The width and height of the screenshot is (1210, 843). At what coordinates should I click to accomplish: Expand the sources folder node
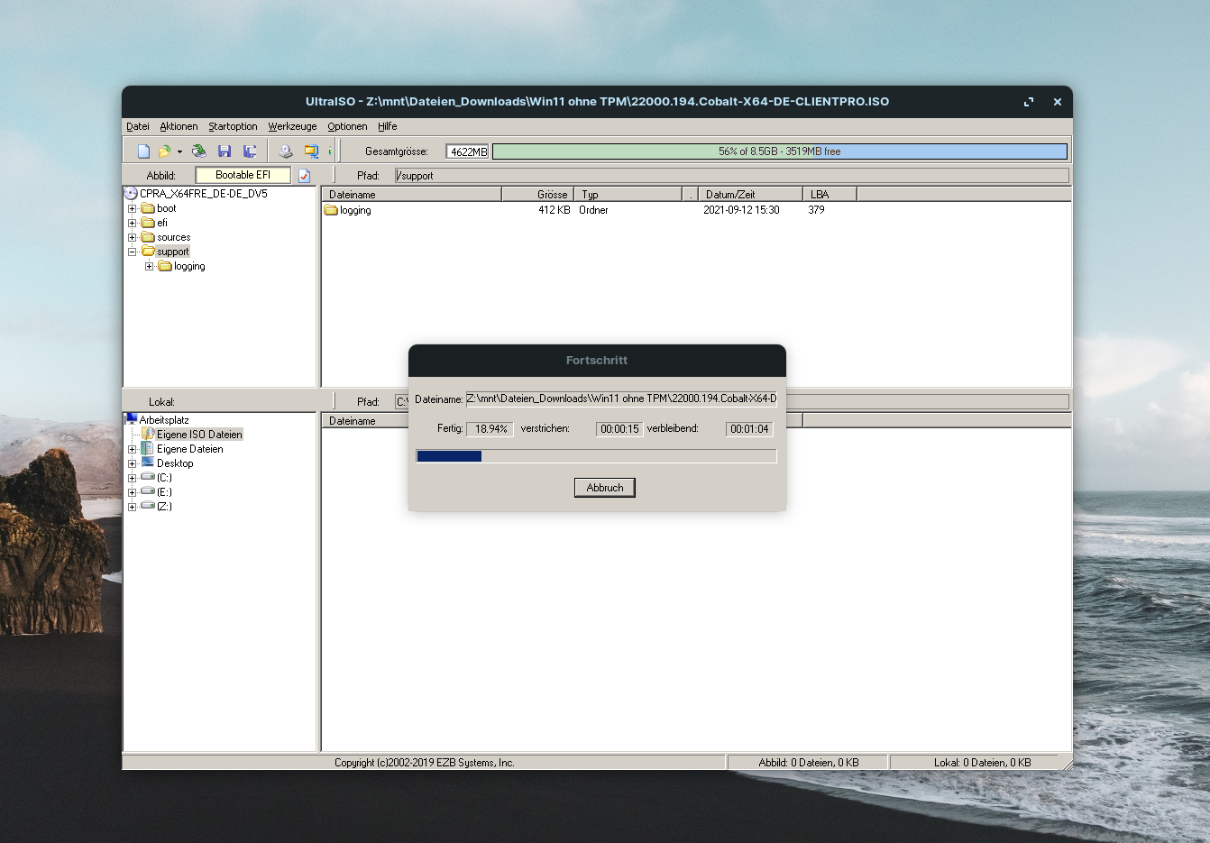coord(132,237)
